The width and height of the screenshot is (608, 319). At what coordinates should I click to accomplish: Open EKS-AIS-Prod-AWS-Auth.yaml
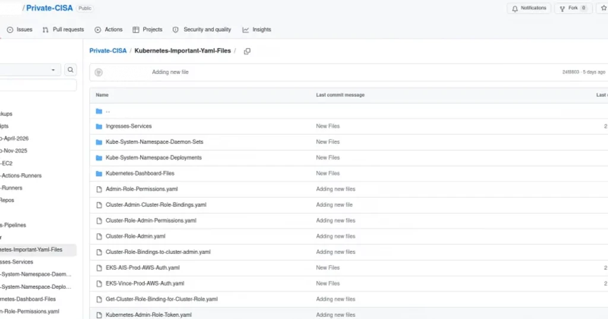(x=142, y=267)
